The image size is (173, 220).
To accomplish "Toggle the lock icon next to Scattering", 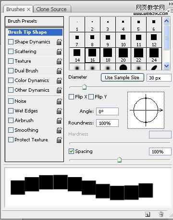I will [59, 52].
